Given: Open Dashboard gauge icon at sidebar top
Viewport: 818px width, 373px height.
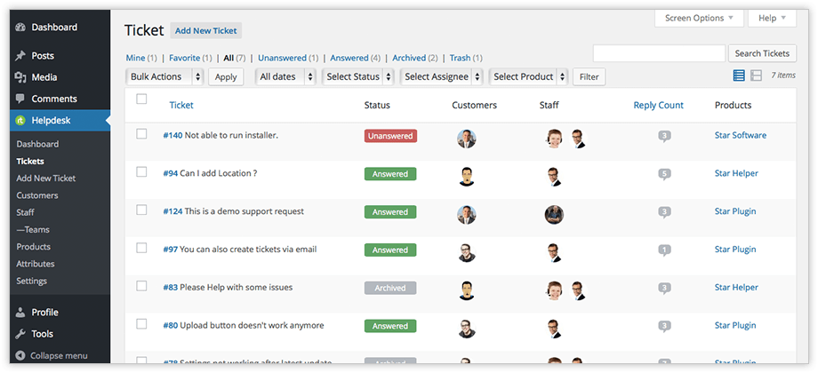Looking at the screenshot, I should pos(20,28).
